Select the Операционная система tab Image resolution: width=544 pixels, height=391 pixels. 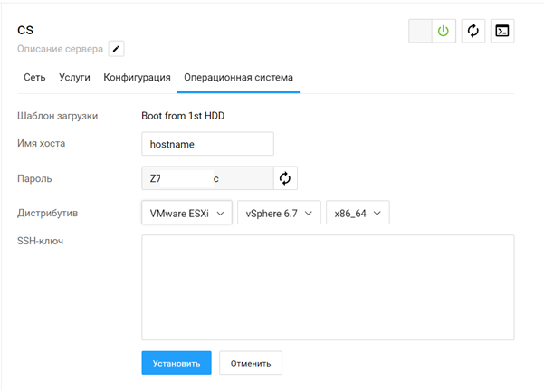[238, 78]
